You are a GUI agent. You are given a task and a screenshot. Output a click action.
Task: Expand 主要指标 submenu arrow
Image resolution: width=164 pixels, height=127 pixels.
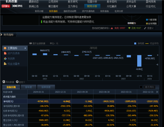point(25,48)
